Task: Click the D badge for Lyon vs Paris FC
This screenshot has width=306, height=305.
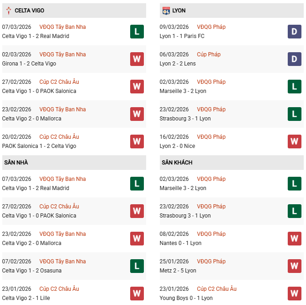Action: pos(295,32)
